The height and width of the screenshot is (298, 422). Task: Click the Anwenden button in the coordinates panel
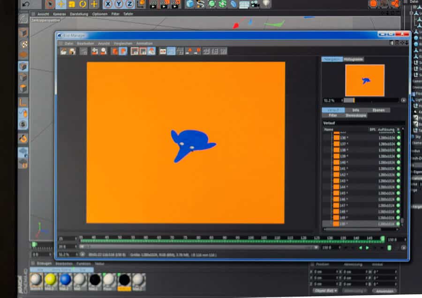384,291
